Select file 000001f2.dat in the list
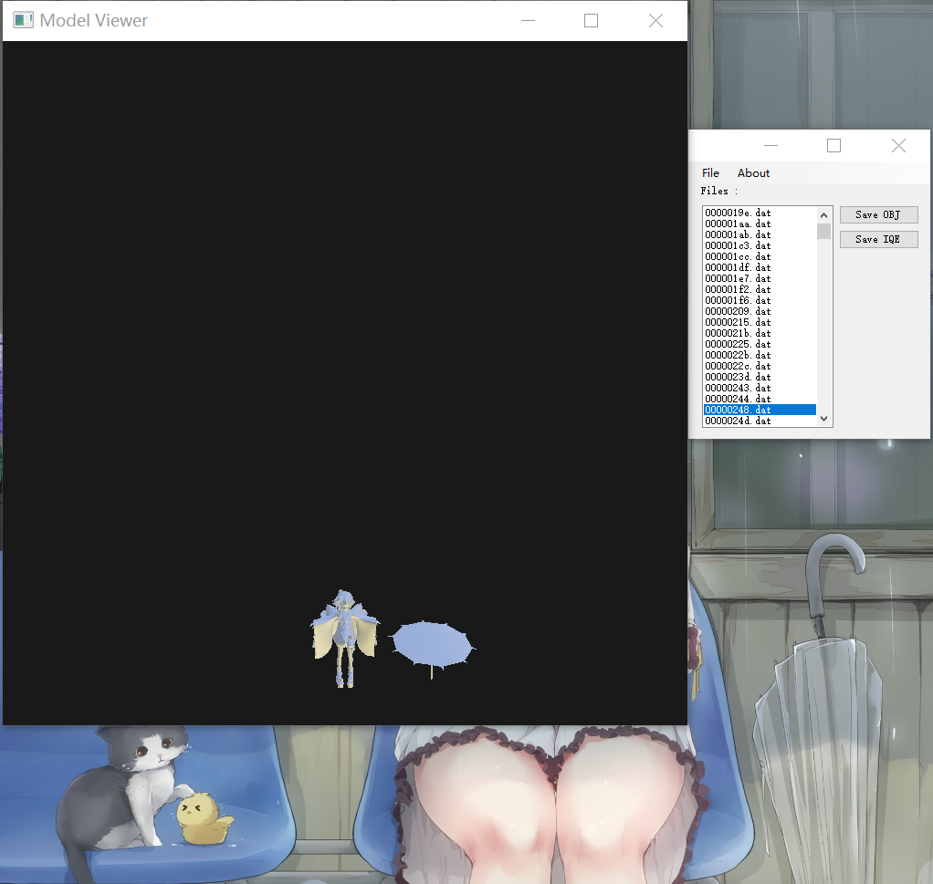This screenshot has height=884, width=933. tap(760, 289)
